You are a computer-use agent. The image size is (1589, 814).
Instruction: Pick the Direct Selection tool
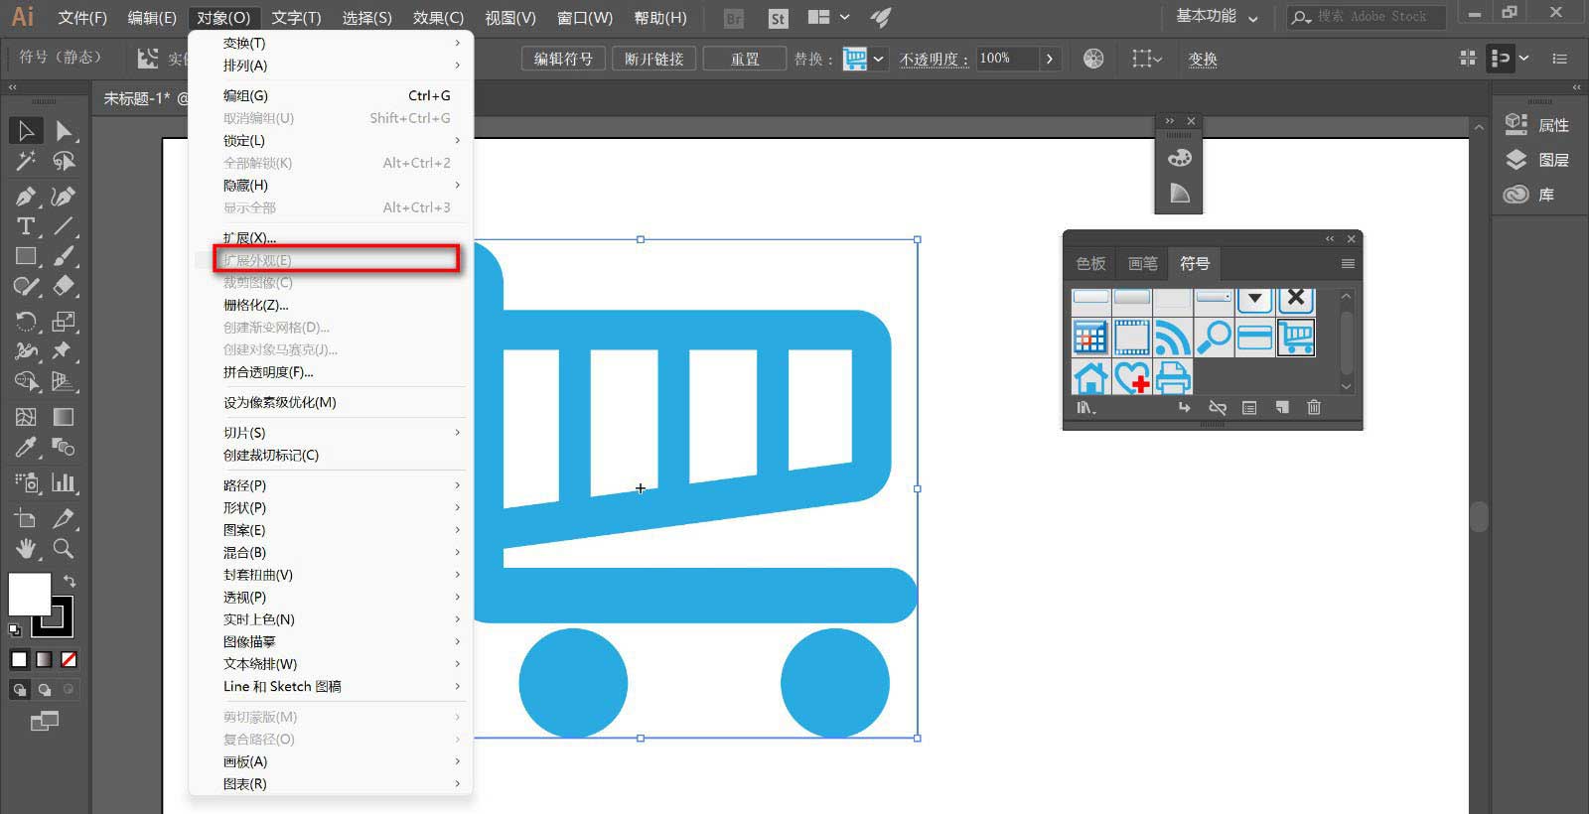(64, 130)
